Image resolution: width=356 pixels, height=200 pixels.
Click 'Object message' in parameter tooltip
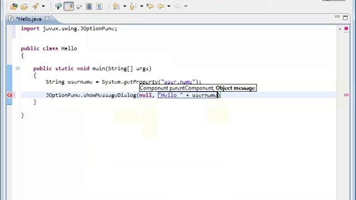coord(235,88)
